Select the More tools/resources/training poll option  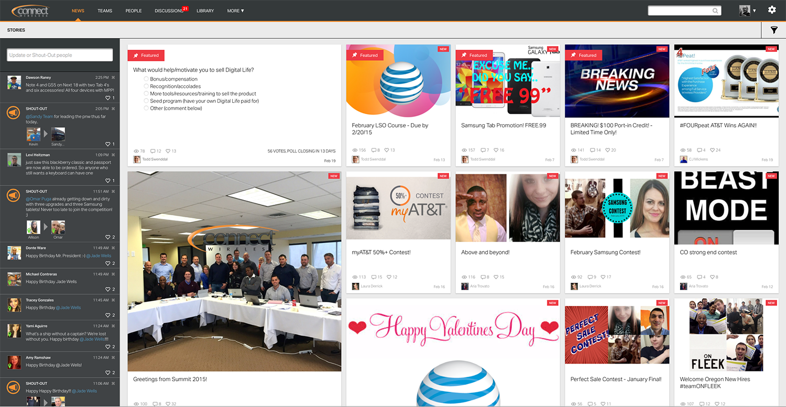pos(146,94)
